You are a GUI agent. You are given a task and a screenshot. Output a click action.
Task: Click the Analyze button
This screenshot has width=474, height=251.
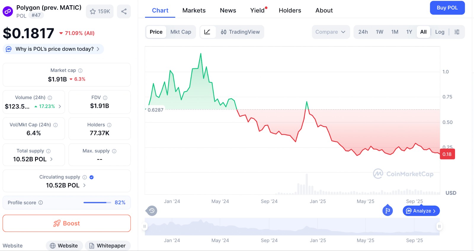pyautogui.click(x=421, y=211)
